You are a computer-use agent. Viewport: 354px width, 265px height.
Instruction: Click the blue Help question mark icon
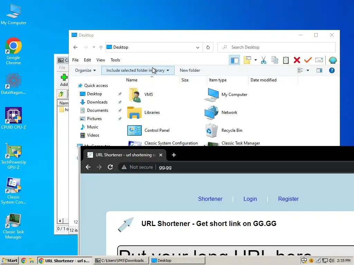coord(332,70)
